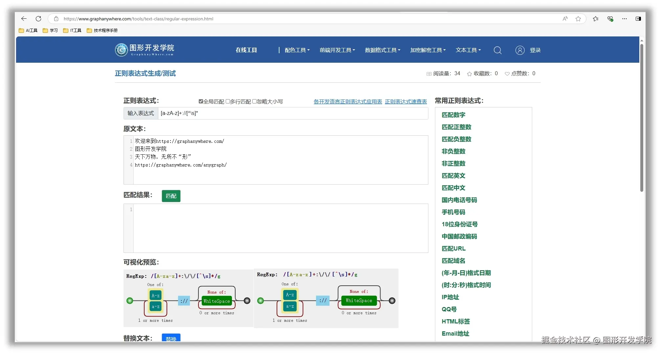Select the 匹配URL preset
Viewport: 661px width, 354px height.
[454, 249]
